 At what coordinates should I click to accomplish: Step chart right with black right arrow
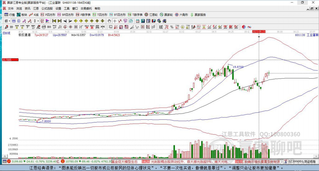point(70,21)
